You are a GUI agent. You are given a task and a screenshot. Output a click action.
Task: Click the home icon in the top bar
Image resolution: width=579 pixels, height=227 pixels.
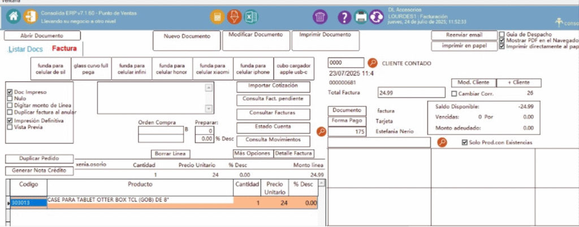(13, 16)
